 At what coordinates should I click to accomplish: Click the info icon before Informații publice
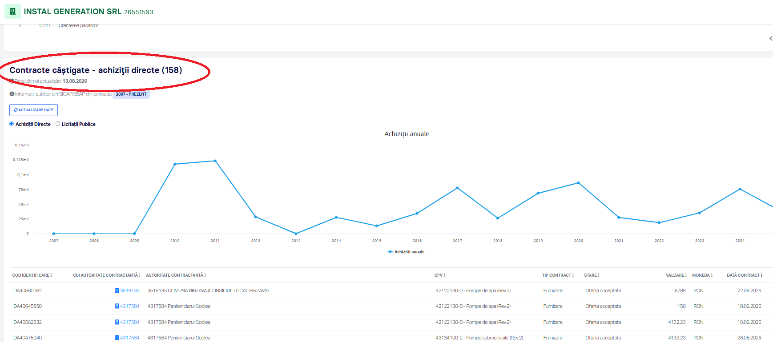12,94
